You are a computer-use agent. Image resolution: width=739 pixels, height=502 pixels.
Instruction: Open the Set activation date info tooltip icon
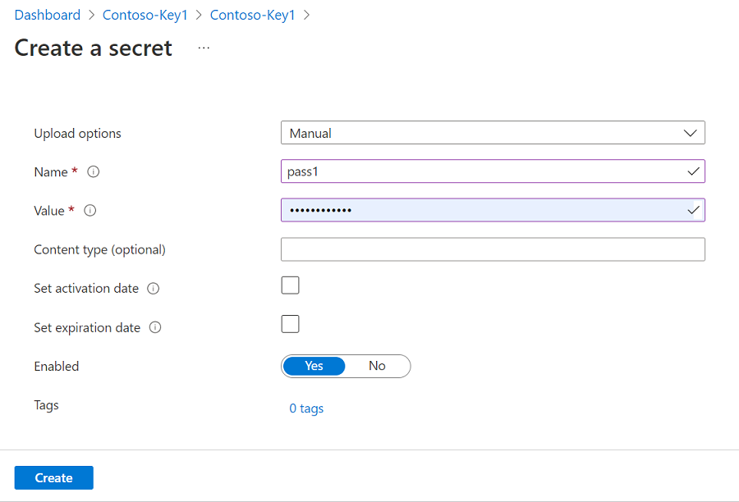tap(152, 288)
